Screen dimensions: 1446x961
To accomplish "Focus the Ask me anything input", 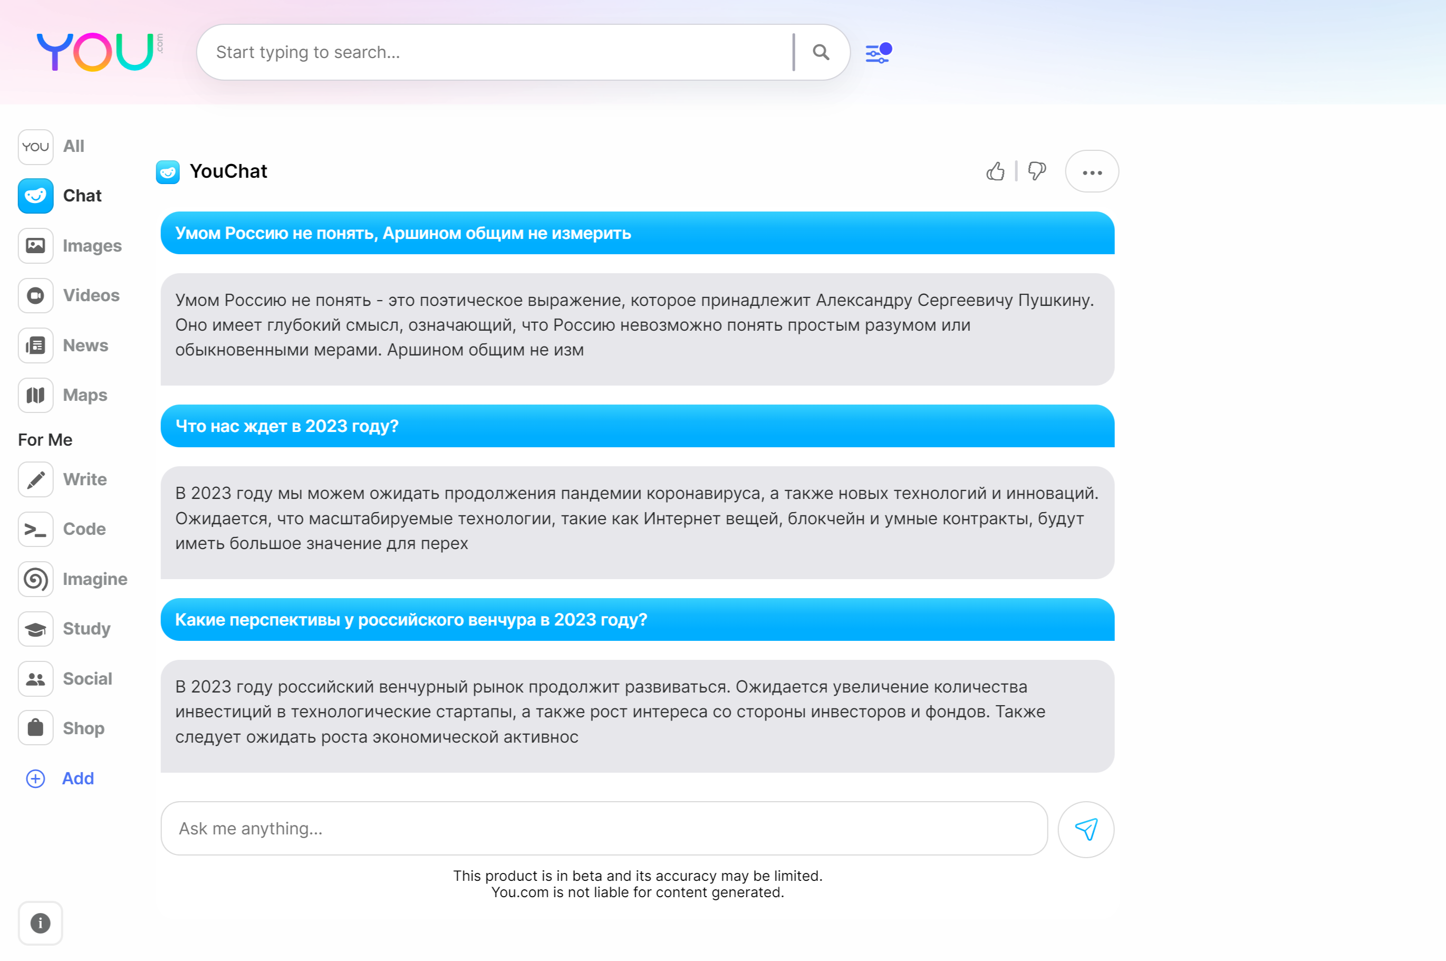I will (x=603, y=829).
